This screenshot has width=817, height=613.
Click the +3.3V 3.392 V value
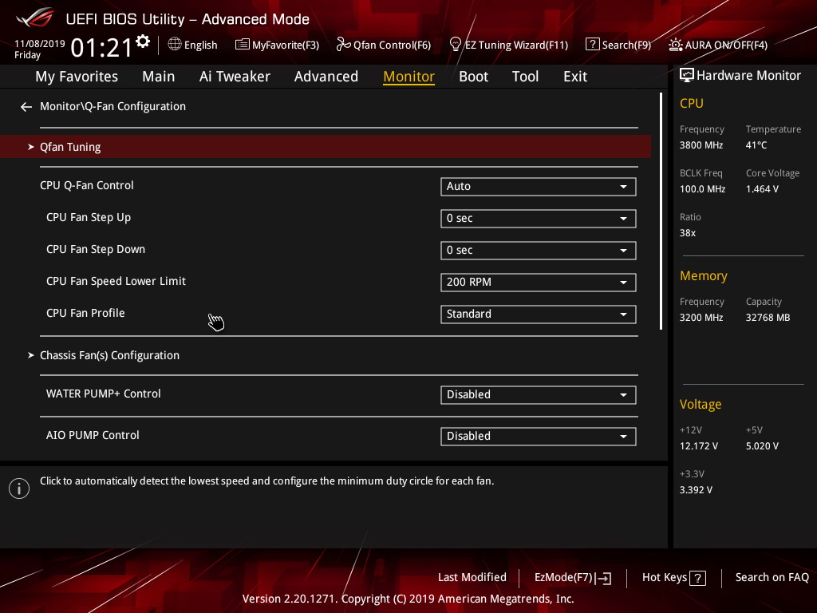click(x=696, y=490)
